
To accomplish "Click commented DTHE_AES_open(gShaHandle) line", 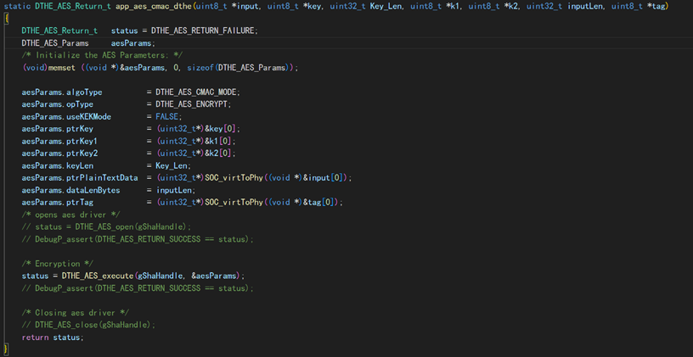I will 106,226.
